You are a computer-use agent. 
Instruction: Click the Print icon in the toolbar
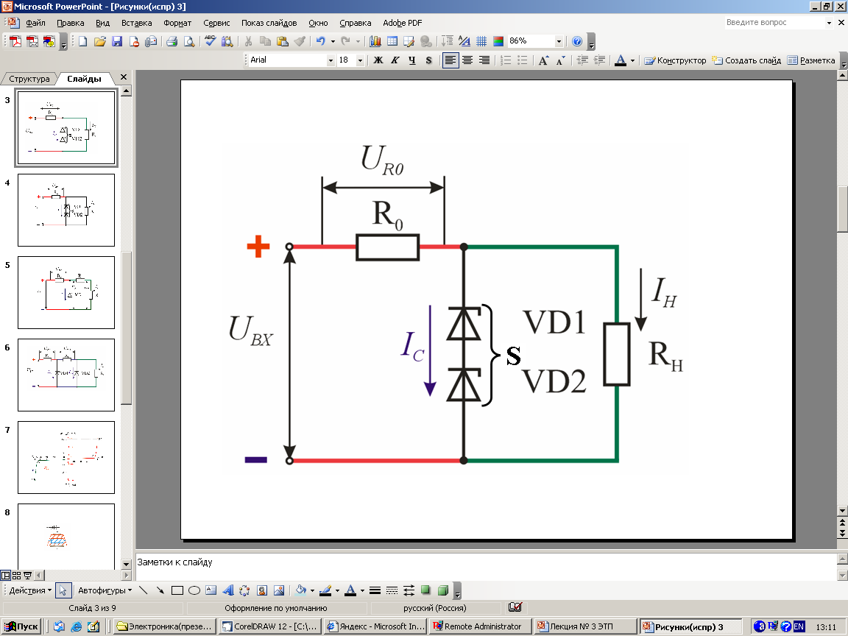[x=172, y=41]
